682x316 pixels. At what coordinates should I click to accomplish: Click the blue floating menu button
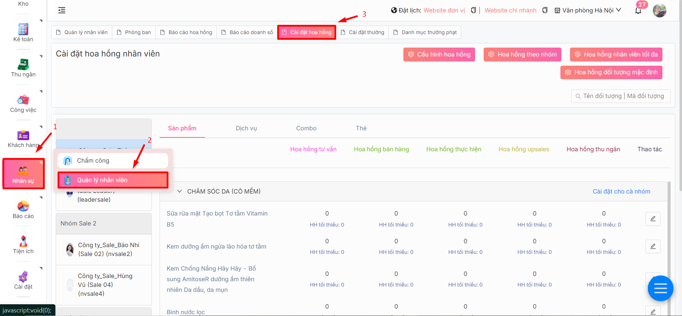click(x=660, y=288)
